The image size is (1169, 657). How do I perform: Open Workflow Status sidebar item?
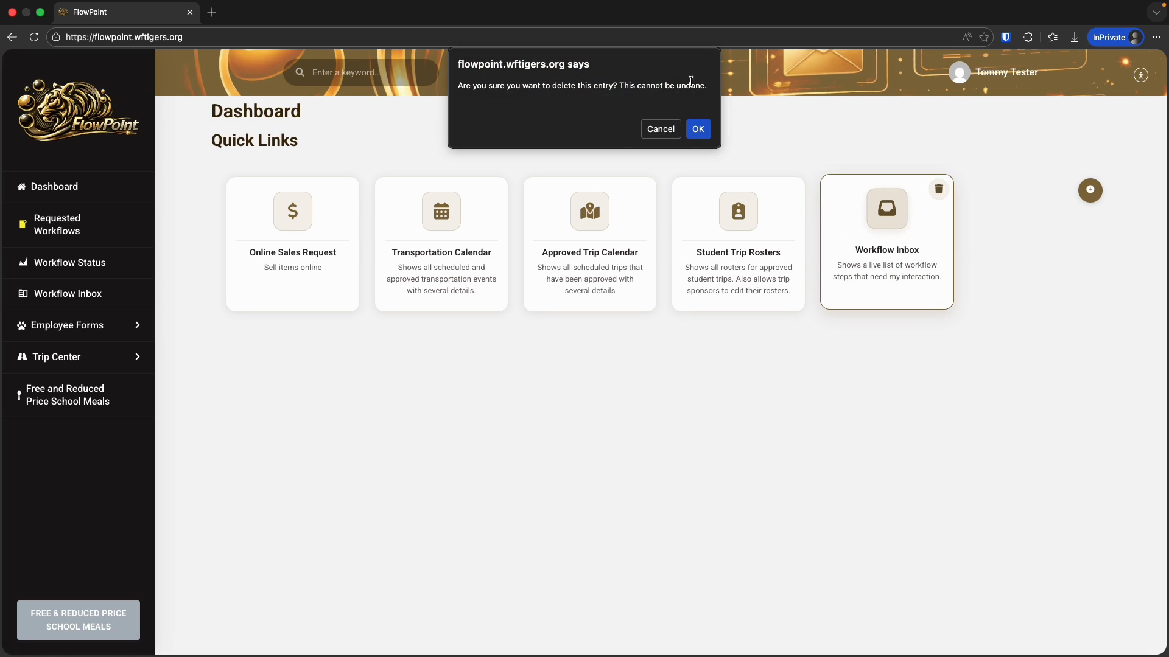[x=69, y=262]
